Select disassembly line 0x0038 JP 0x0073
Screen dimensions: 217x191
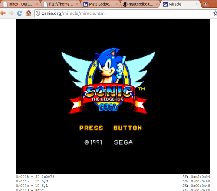(x=35, y=177)
